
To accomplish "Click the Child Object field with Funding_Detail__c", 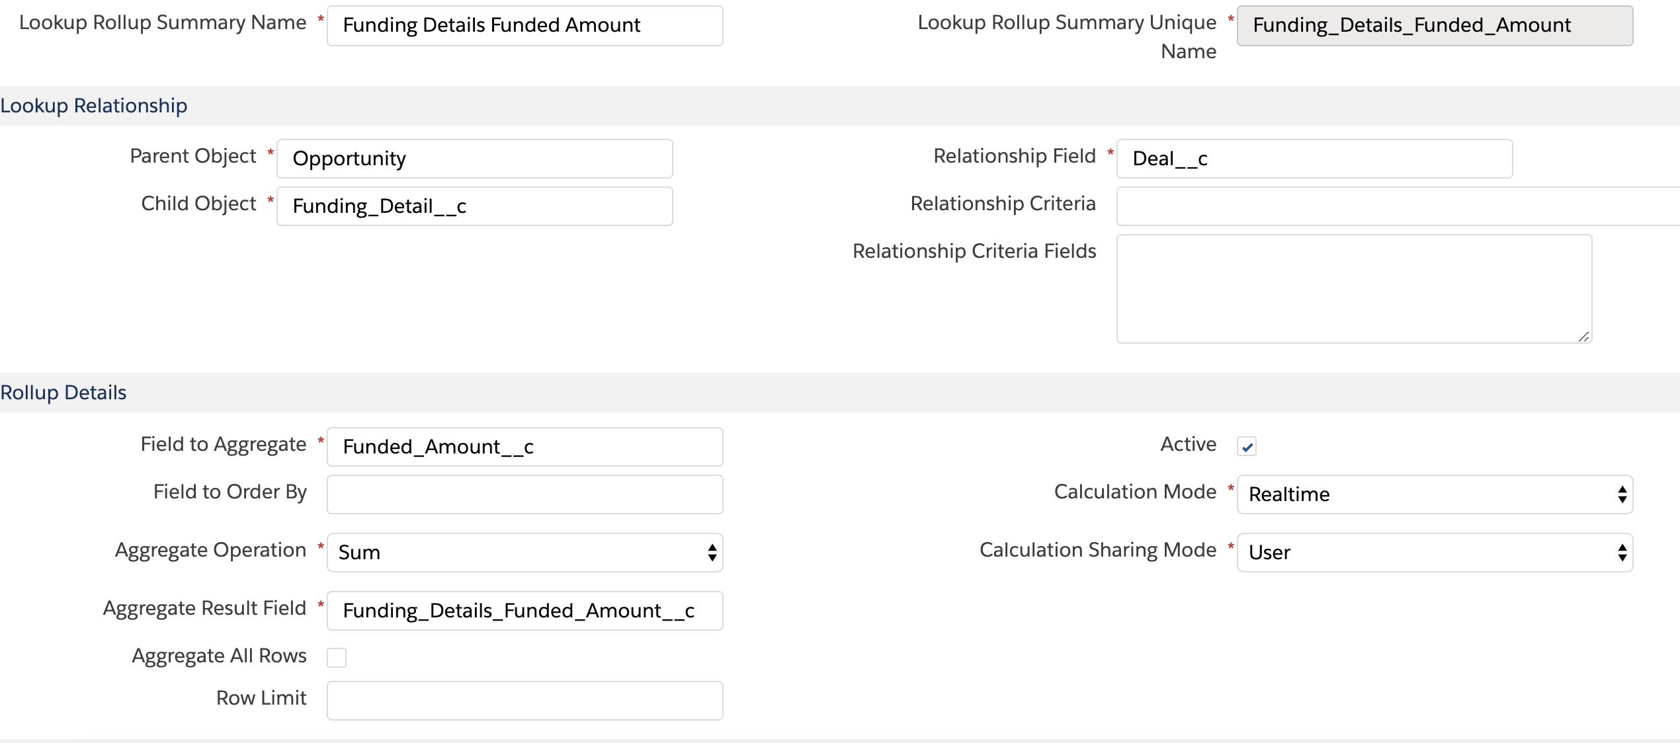I will click(474, 206).
